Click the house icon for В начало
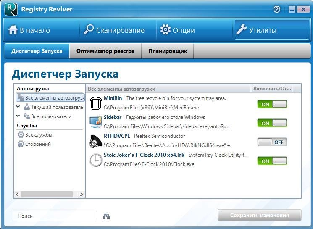The width and height of the screenshot is (313, 229). click(13, 30)
